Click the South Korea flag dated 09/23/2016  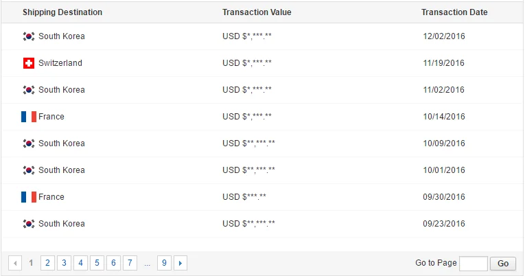[x=29, y=224]
